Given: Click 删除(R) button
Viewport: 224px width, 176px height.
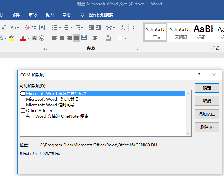Looking at the screenshot, I should pos(207,127).
